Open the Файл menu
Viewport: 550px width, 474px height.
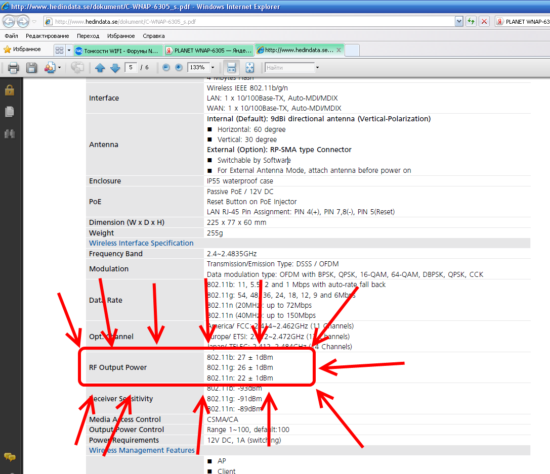pyautogui.click(x=11, y=36)
